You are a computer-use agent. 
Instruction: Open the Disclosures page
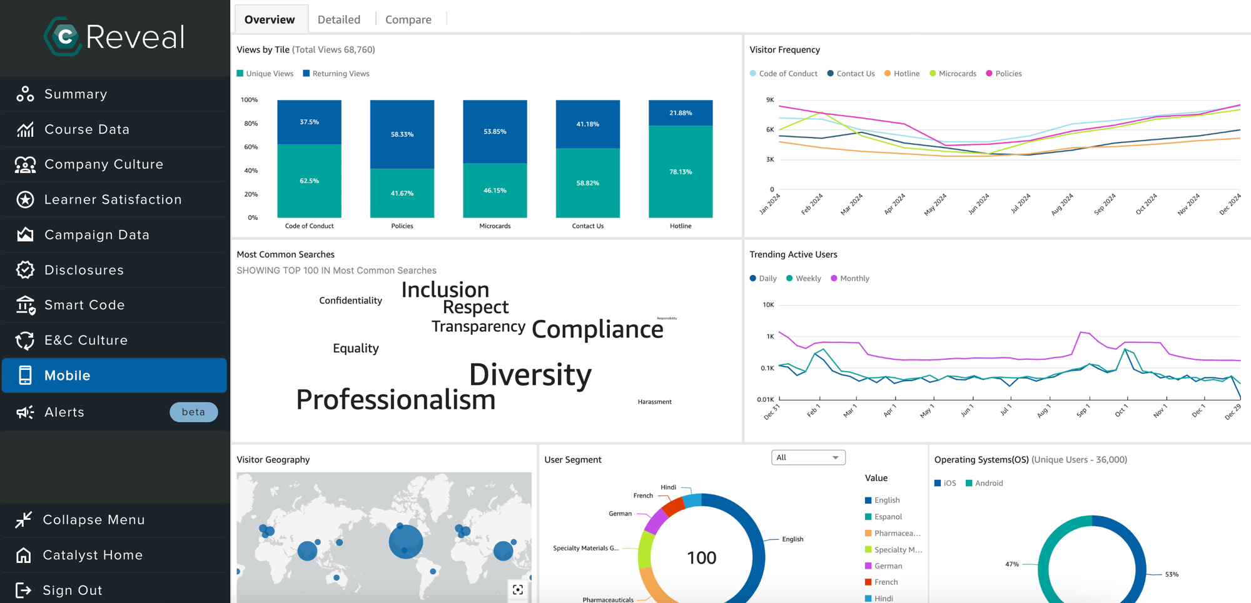pos(114,270)
